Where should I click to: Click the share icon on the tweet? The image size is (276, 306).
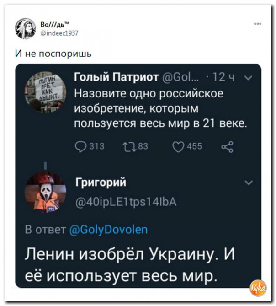(x=227, y=147)
